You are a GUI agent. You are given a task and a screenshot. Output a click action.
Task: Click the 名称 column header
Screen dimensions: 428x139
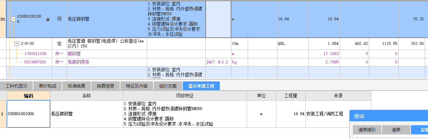coord(87,96)
